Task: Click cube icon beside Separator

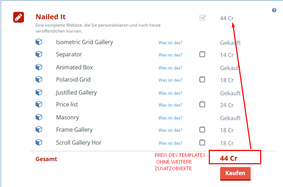Action: 39,54
